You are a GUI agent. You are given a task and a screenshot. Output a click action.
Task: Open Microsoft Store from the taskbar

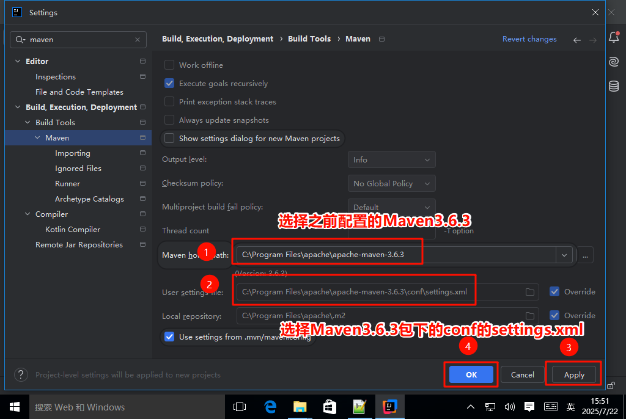pyautogui.click(x=330, y=407)
